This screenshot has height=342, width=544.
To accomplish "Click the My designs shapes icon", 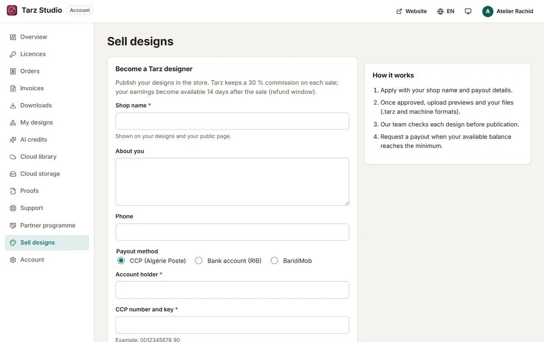I will pos(13,123).
